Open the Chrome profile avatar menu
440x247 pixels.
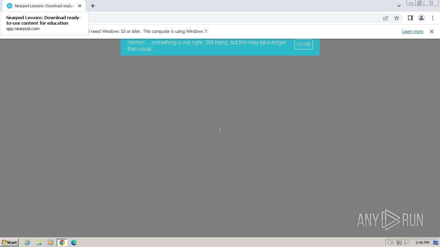point(421,18)
